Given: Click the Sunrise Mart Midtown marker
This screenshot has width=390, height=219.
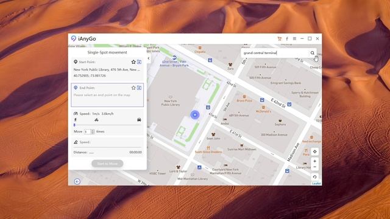Looking at the screenshot, I should coord(241,145).
